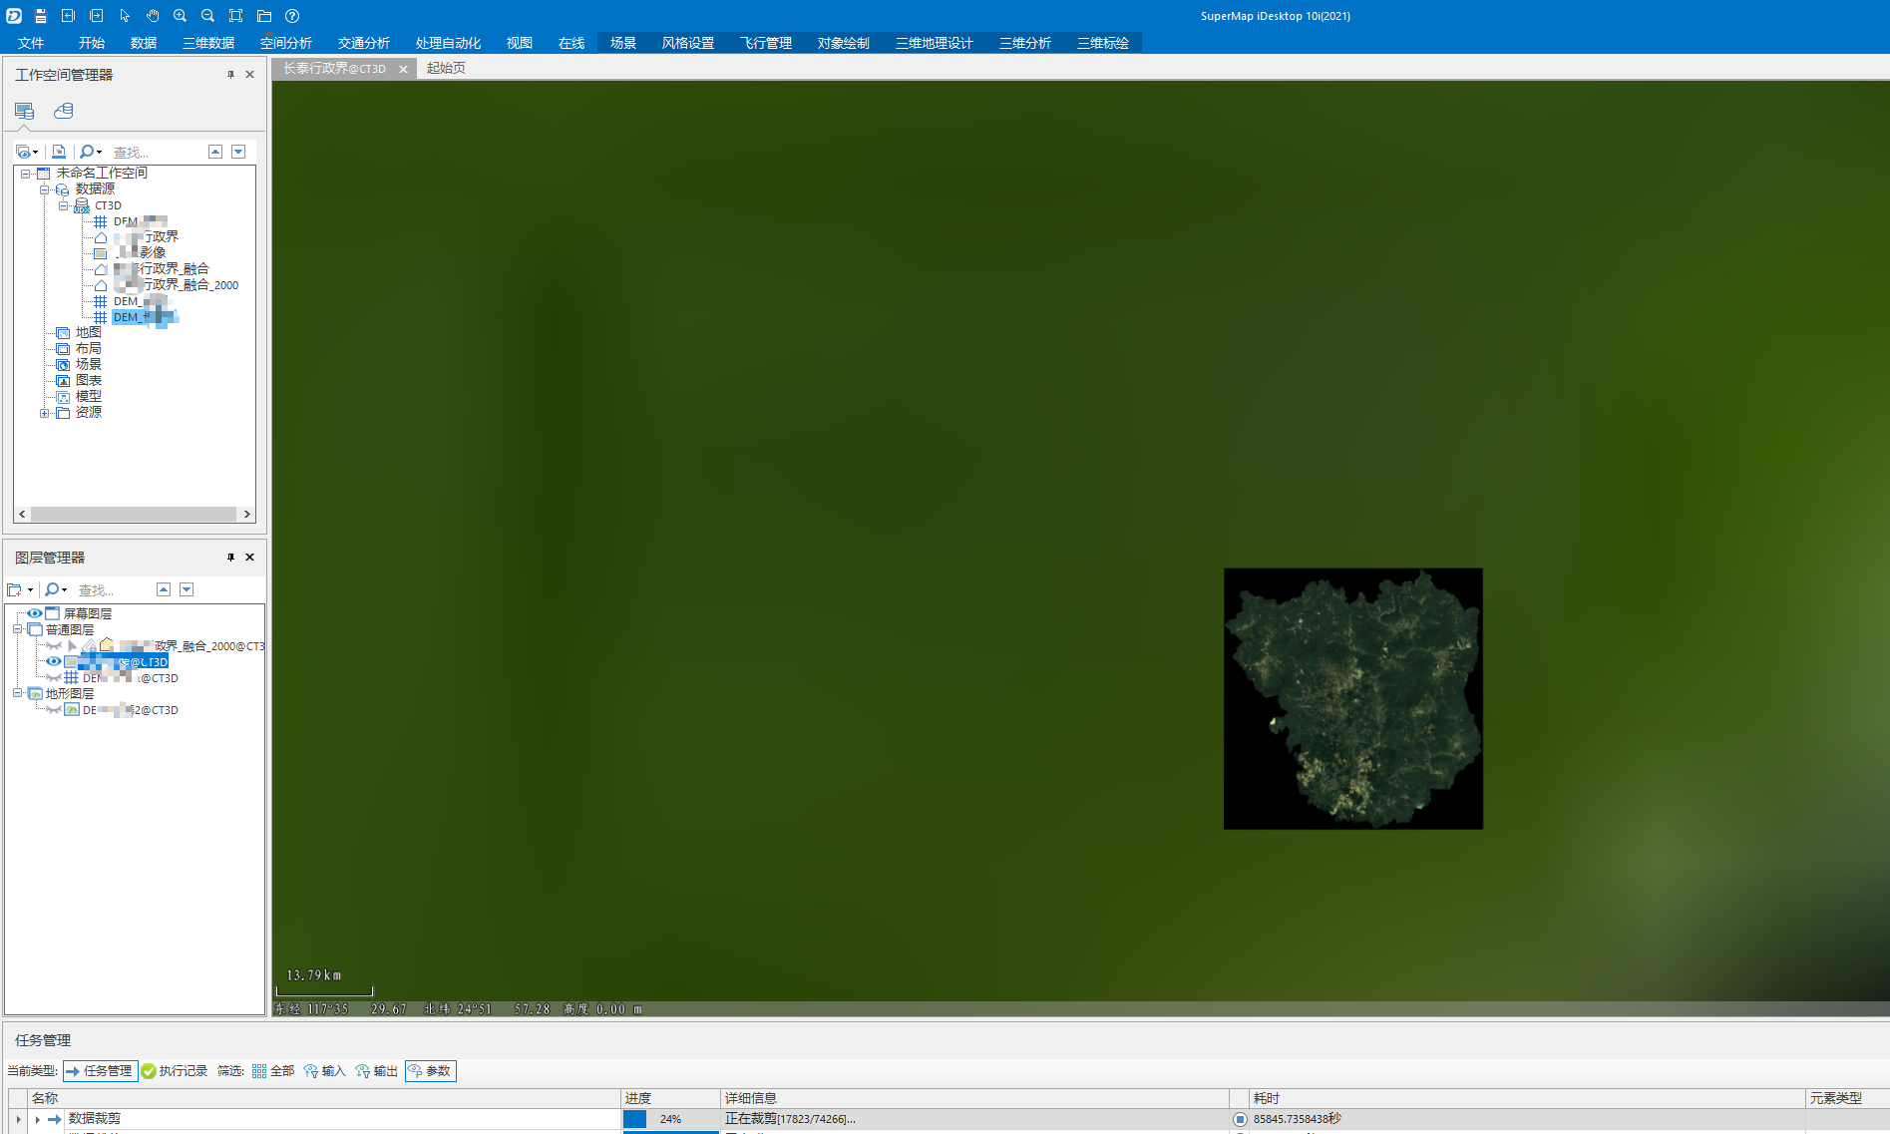This screenshot has height=1134, width=1890.
Task: Toggle visibility of 屏幕图层
Action: 35,613
